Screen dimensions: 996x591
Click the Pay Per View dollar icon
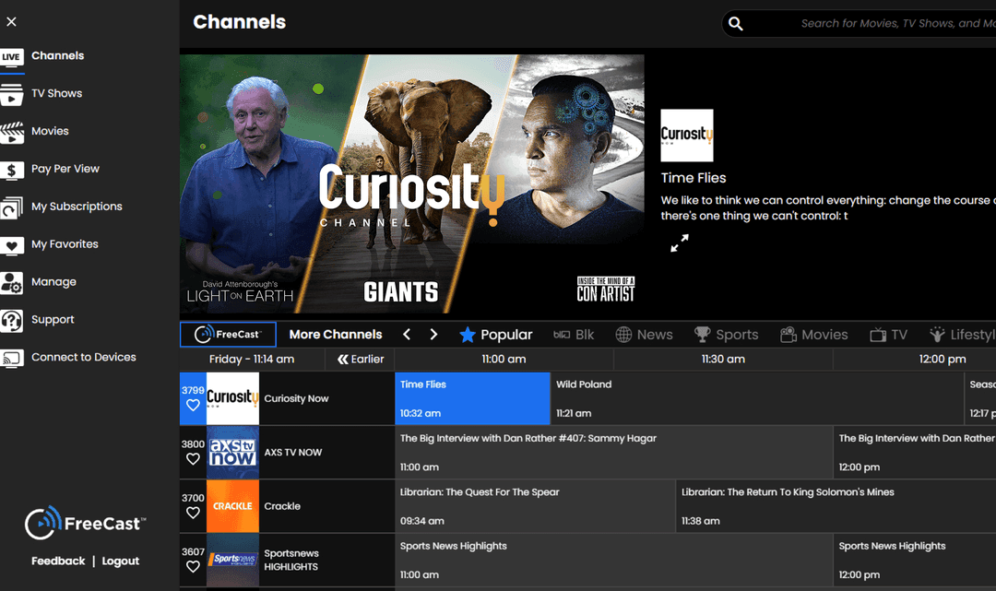11,170
